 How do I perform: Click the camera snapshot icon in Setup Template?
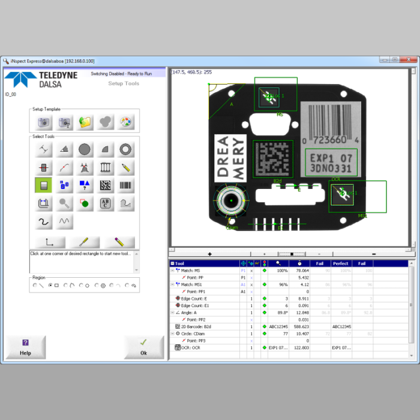(x=43, y=122)
